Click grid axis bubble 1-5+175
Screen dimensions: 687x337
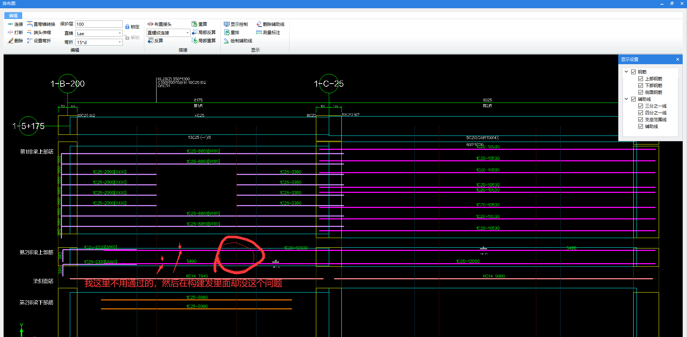click(28, 126)
